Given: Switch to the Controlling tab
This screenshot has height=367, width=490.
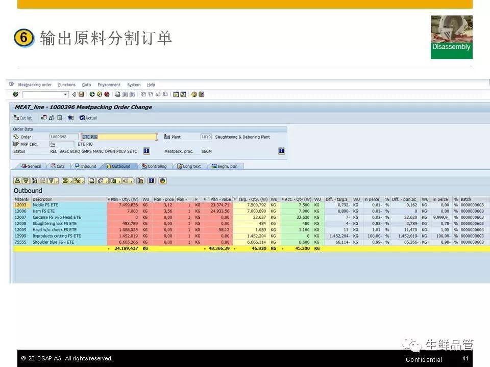Looking at the screenshot, I should coord(155,166).
